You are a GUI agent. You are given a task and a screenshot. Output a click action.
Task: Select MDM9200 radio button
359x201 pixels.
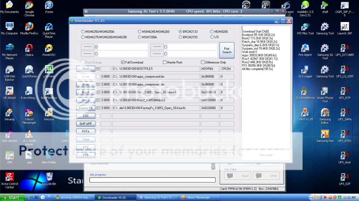tap(212, 31)
